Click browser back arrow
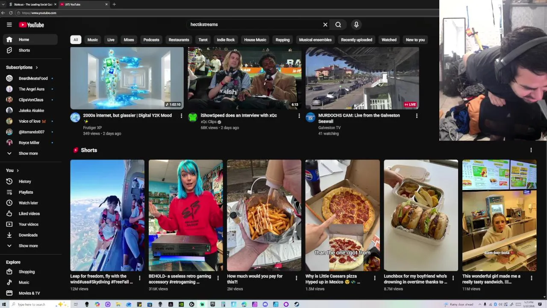The image size is (547, 308). point(3,13)
